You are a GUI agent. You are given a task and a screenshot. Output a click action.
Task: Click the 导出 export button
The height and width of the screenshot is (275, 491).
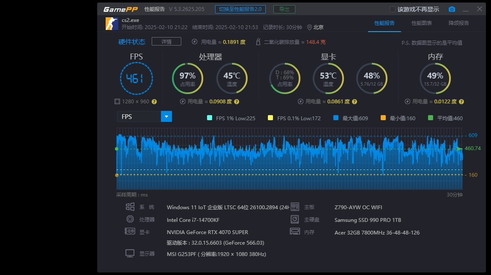click(284, 9)
